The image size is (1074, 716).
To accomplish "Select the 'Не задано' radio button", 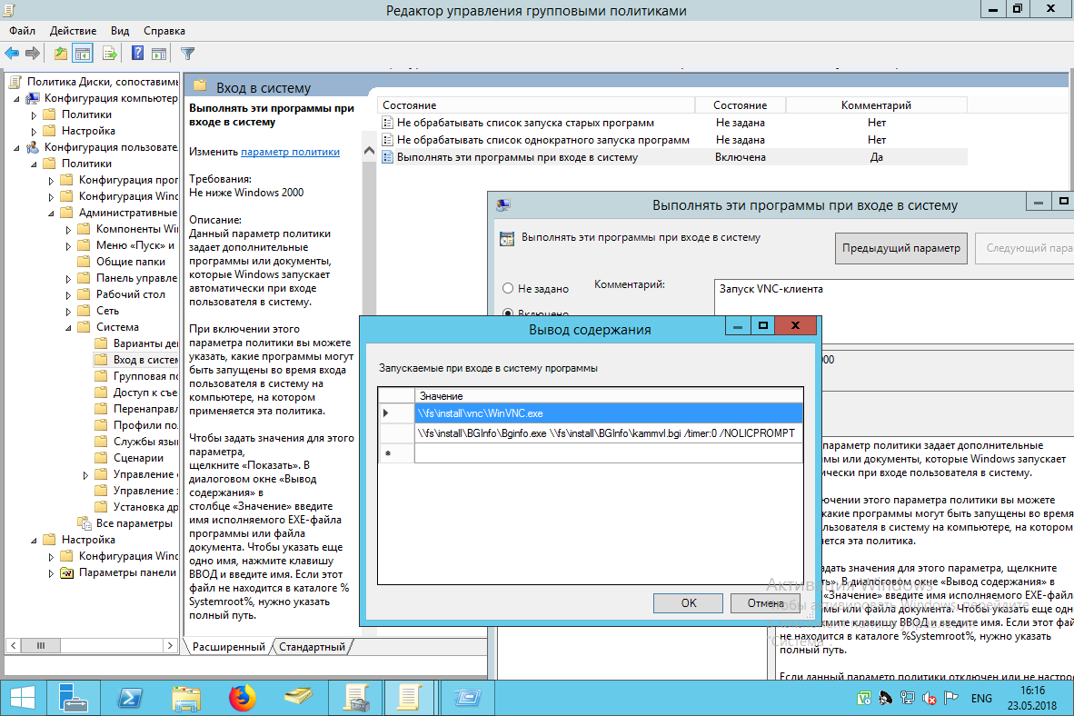I will pos(508,288).
